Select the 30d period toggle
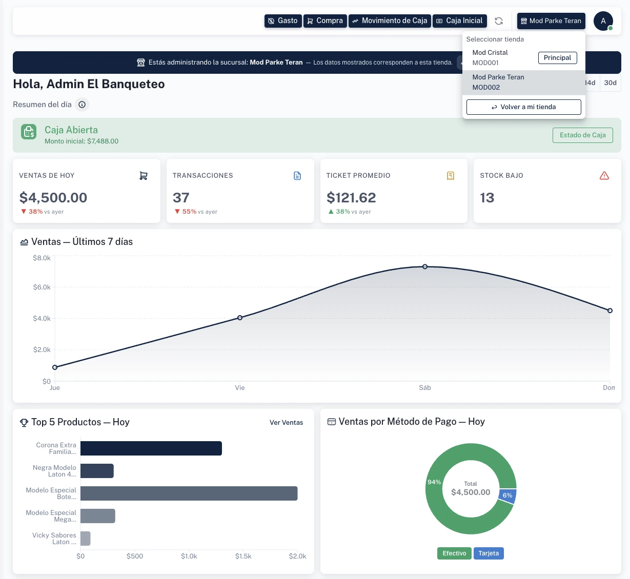The width and height of the screenshot is (630, 579). pos(610,82)
